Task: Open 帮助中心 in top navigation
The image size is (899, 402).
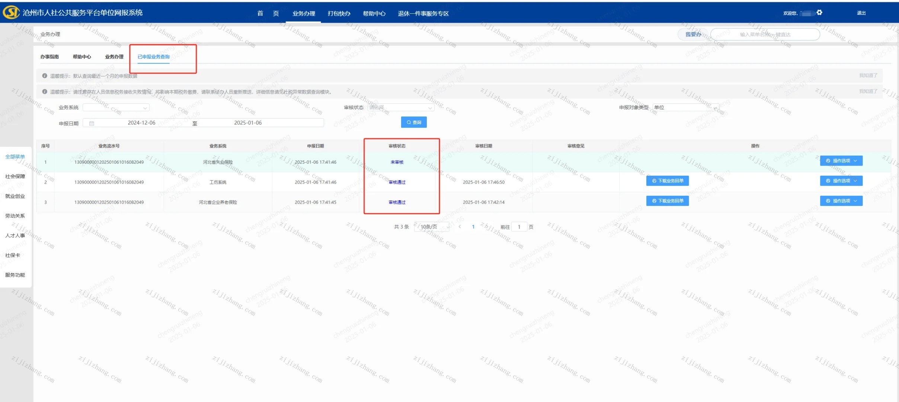Action: click(x=374, y=13)
